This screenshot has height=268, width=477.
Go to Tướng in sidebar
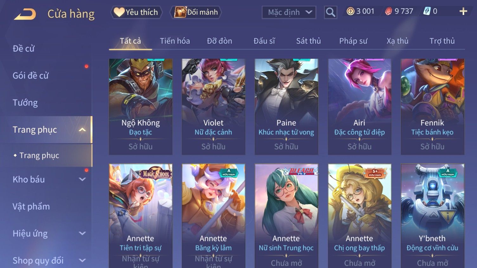coord(25,103)
